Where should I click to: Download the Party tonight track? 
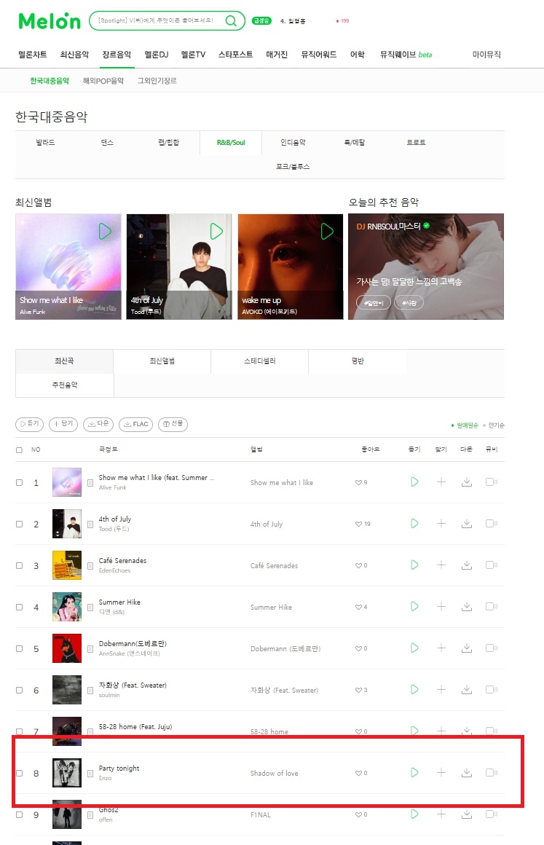point(467,772)
